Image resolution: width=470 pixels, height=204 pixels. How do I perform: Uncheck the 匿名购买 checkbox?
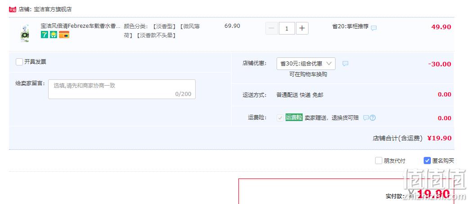[427, 161]
